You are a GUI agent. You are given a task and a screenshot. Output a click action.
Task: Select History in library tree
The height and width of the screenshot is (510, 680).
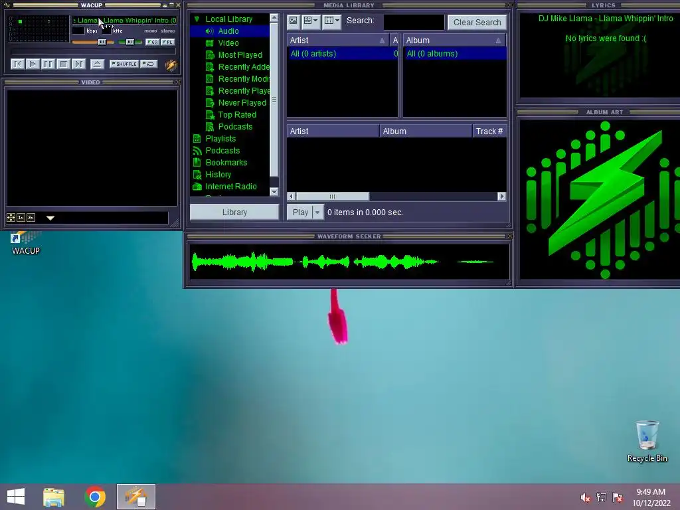pyautogui.click(x=218, y=175)
